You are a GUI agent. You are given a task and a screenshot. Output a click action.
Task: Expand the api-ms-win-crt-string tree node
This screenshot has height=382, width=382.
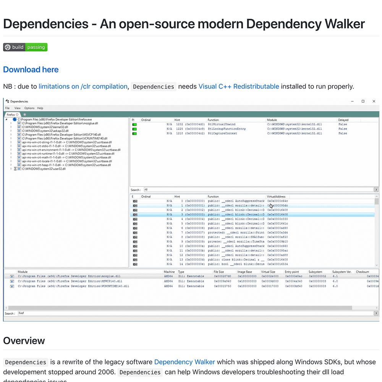point(11,142)
